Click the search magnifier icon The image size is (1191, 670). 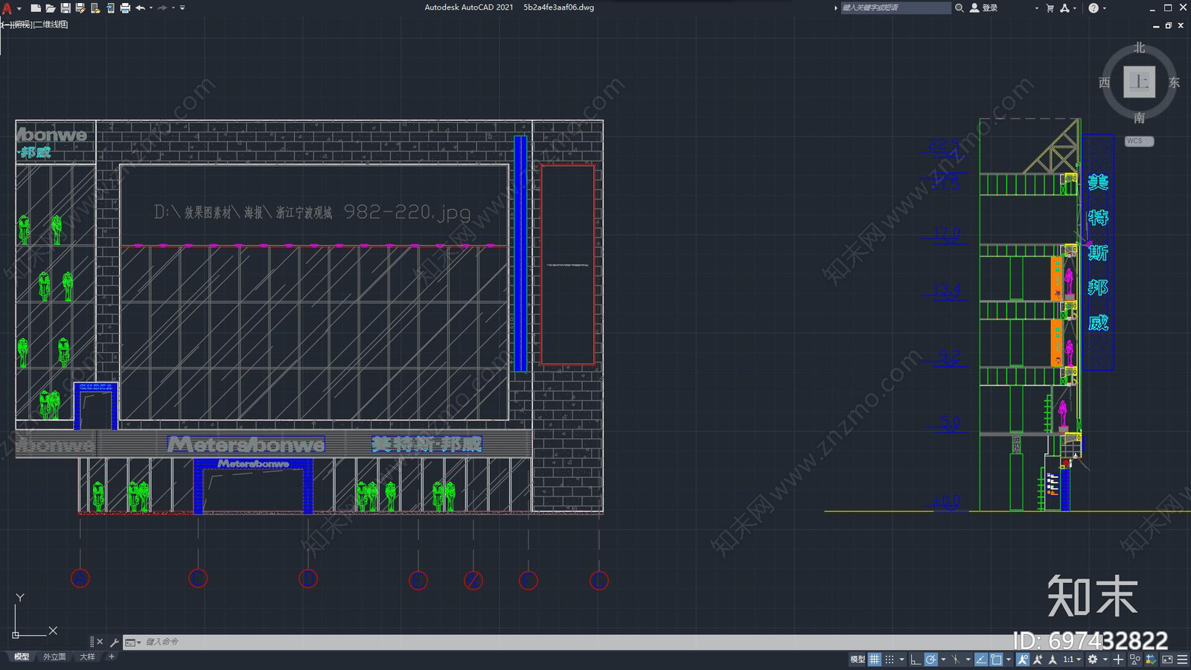click(x=959, y=8)
